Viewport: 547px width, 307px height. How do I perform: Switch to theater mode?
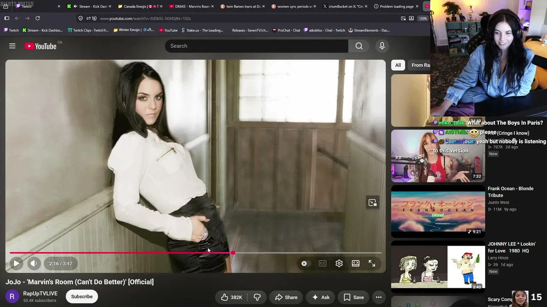point(356,264)
